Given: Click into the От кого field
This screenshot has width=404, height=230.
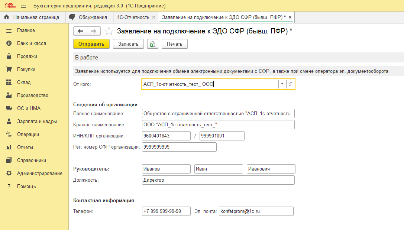Looking at the screenshot, I should [210, 84].
